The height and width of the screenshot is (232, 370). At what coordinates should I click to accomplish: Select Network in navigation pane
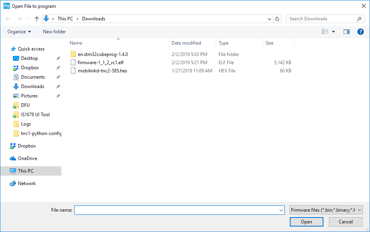(27, 183)
